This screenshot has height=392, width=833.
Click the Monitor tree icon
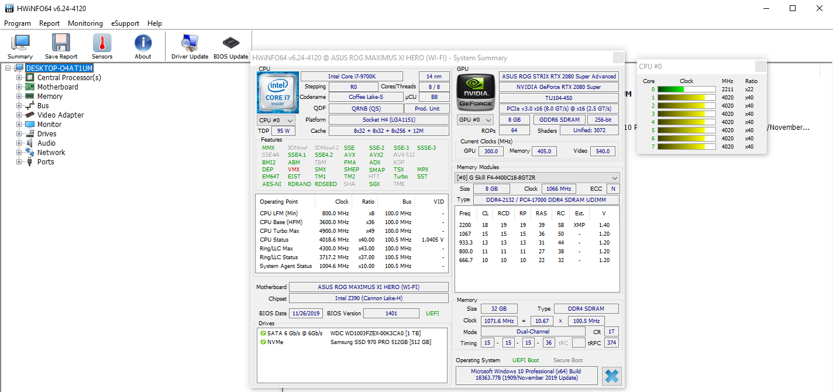point(30,124)
